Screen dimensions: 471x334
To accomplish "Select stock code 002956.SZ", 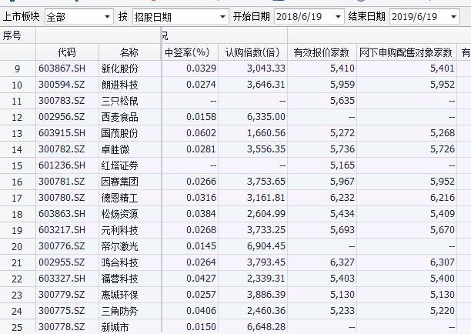I will [x=62, y=117].
